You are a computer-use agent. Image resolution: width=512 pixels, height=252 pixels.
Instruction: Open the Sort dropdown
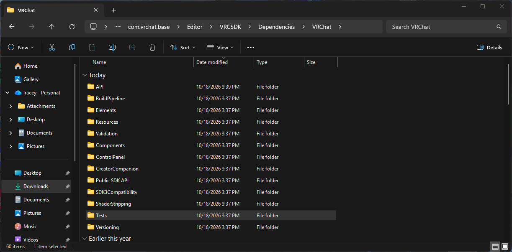(x=183, y=48)
